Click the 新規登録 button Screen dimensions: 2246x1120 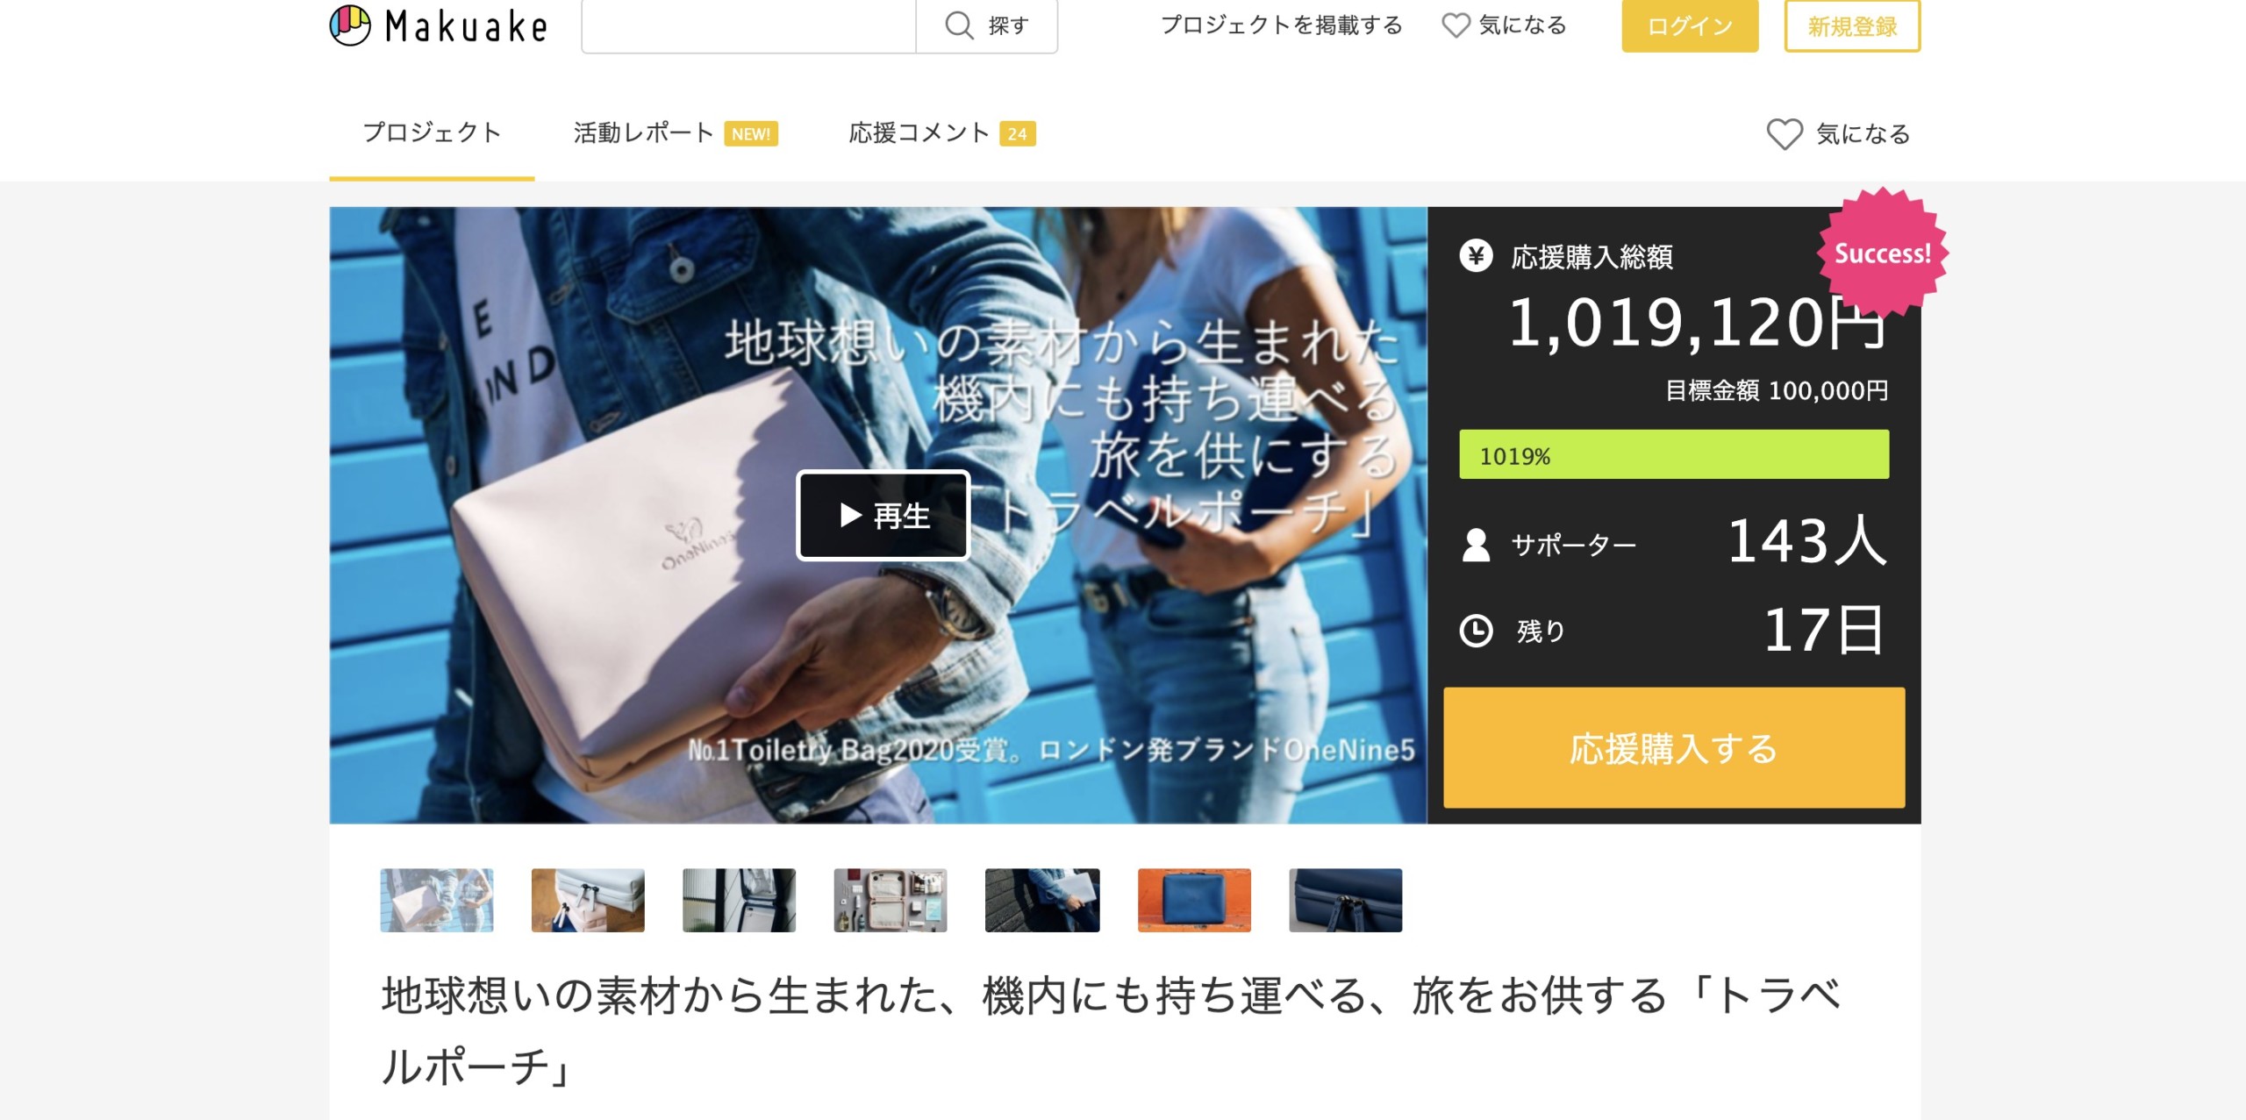tap(1851, 26)
